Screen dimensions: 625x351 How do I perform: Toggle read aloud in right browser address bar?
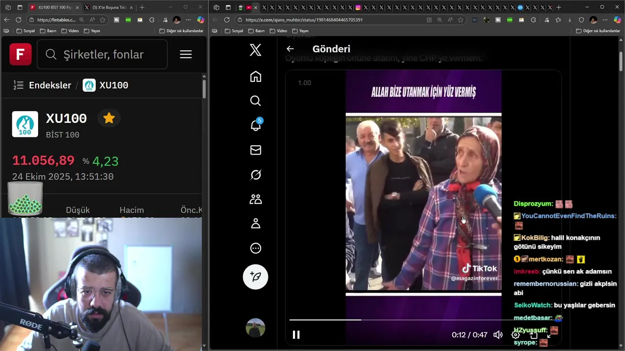[450, 19]
